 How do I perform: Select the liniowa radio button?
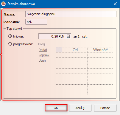click(10, 36)
